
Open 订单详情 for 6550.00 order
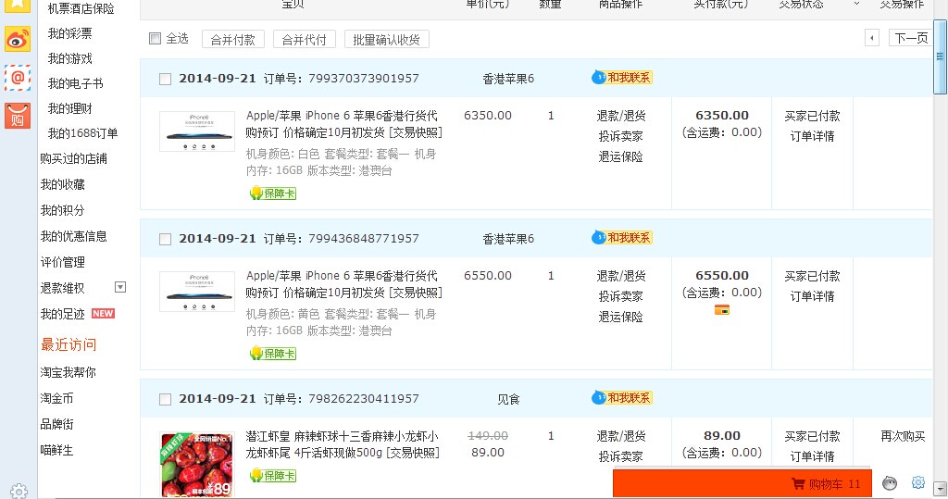[812, 296]
